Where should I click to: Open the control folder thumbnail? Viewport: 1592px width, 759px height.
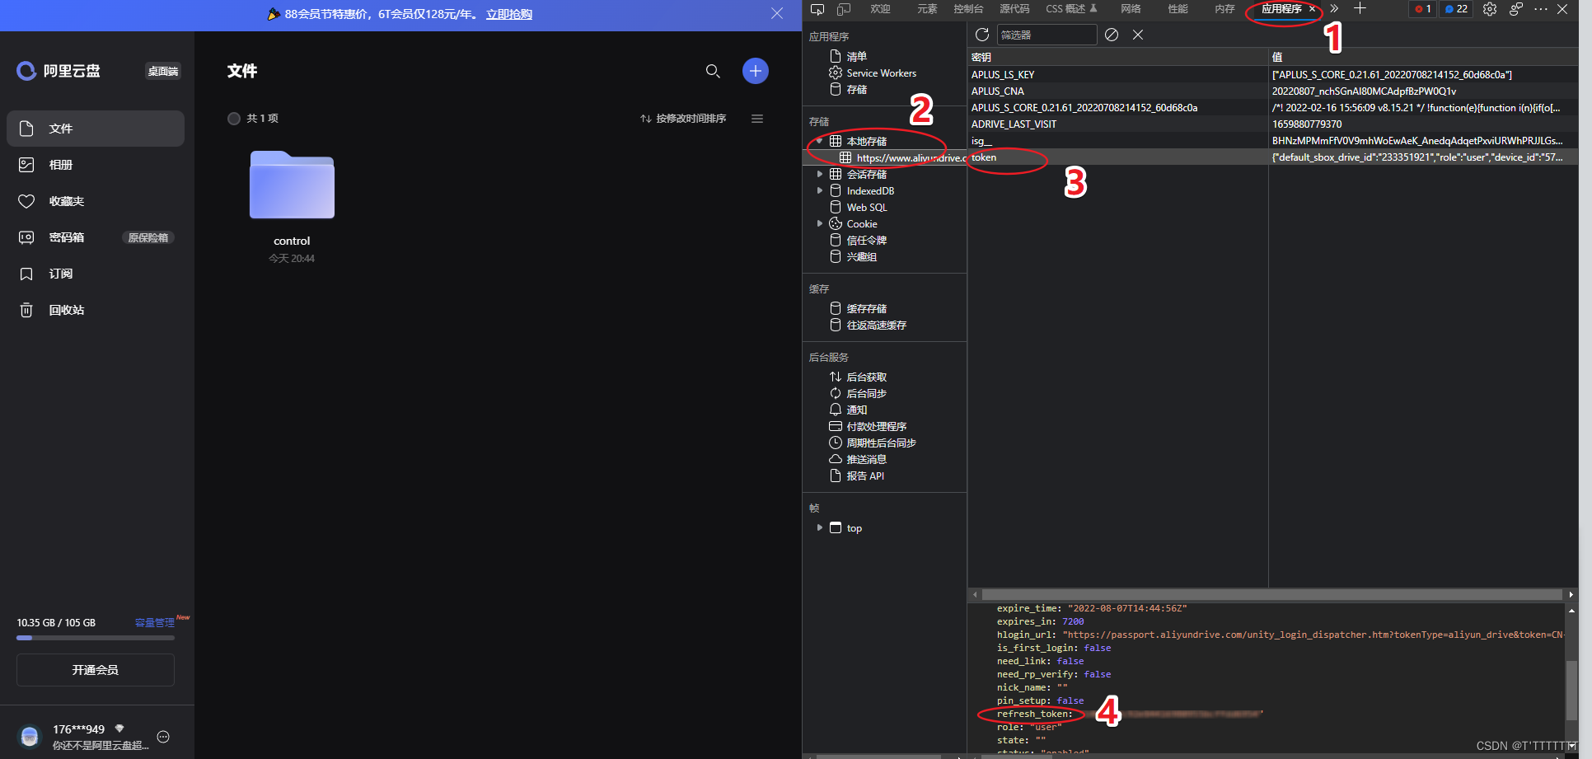(292, 185)
